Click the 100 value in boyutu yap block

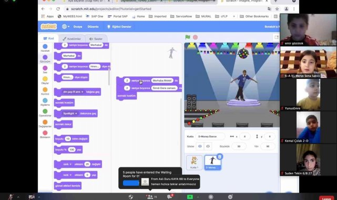tap(72, 149)
